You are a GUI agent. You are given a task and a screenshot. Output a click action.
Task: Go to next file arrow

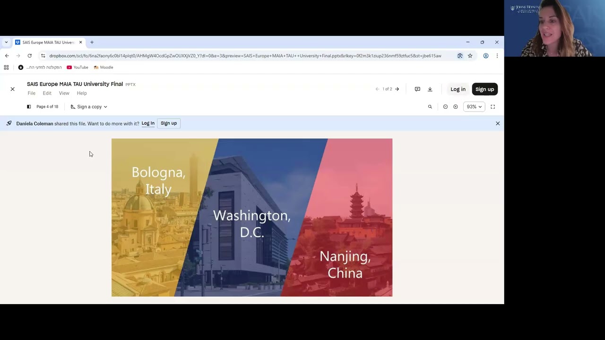click(397, 89)
